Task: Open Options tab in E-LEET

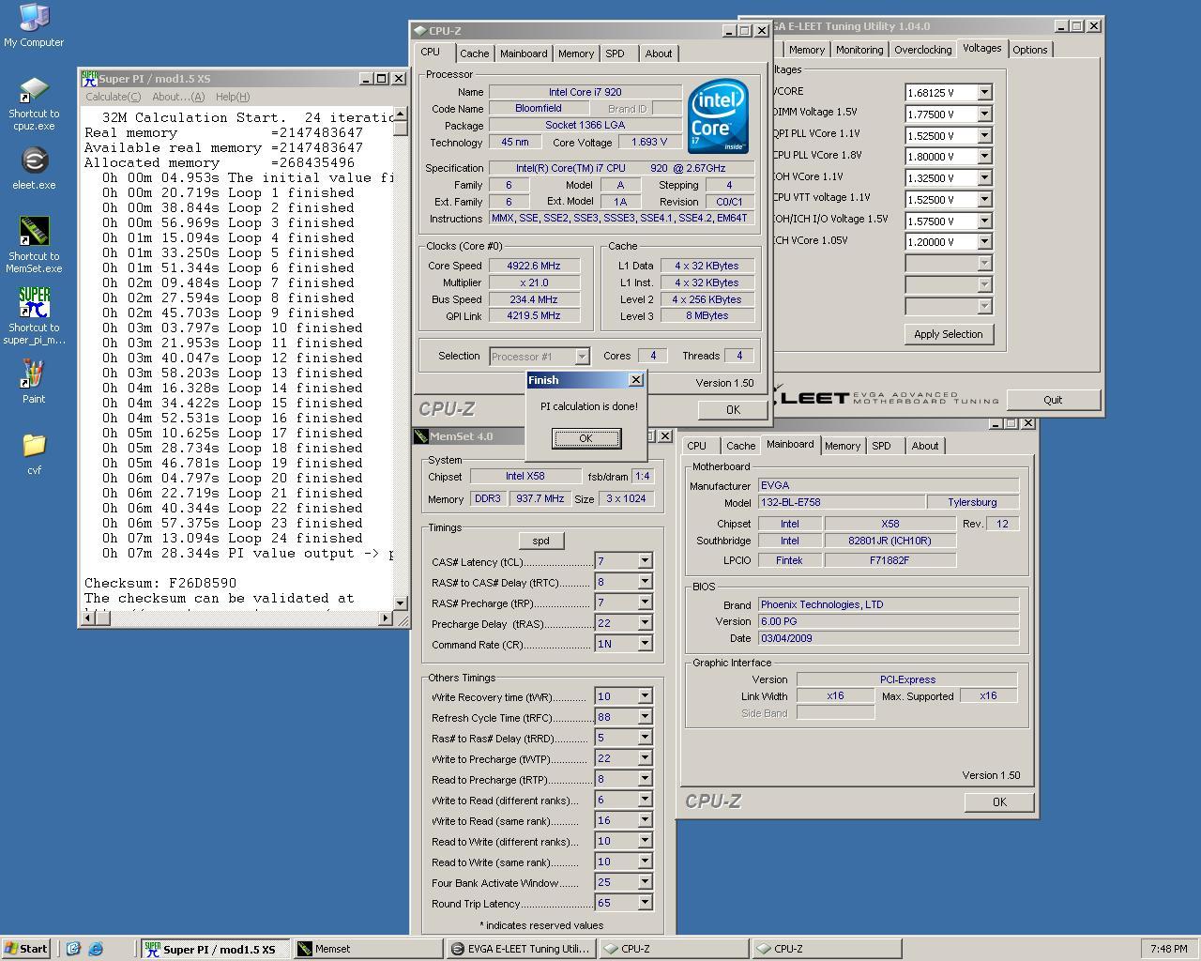Action: coord(1029,50)
